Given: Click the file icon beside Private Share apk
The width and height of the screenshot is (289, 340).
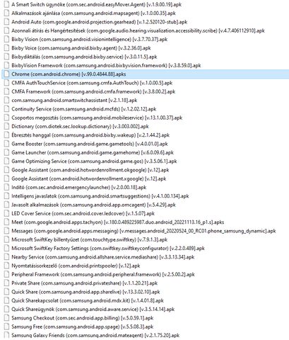Looking at the screenshot, I should coord(7,283).
